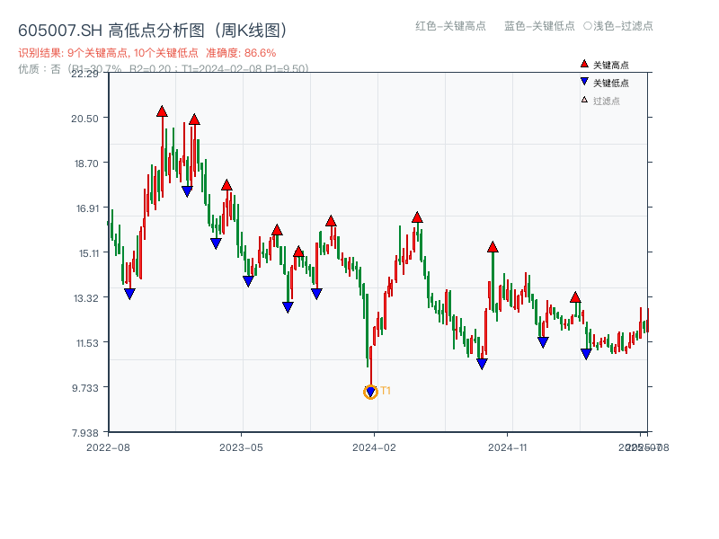
Task: Select the last blue low marker near 2025
Action: (586, 353)
